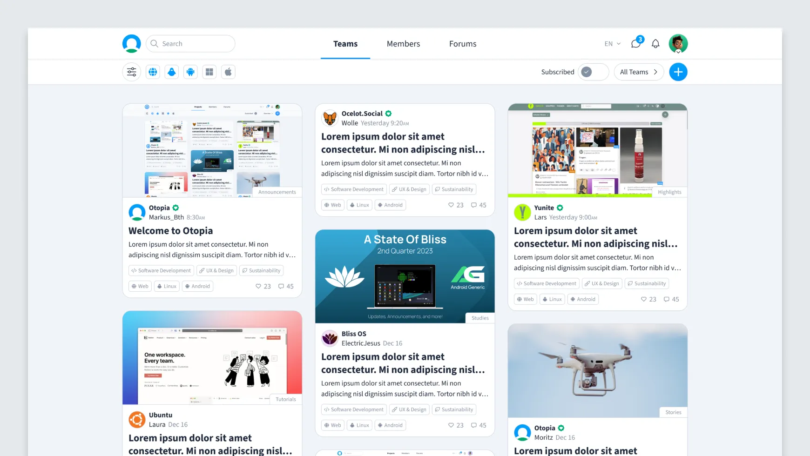Image resolution: width=810 pixels, height=456 pixels.
Task: Filter by the Linux penguin icon
Action: [x=171, y=72]
